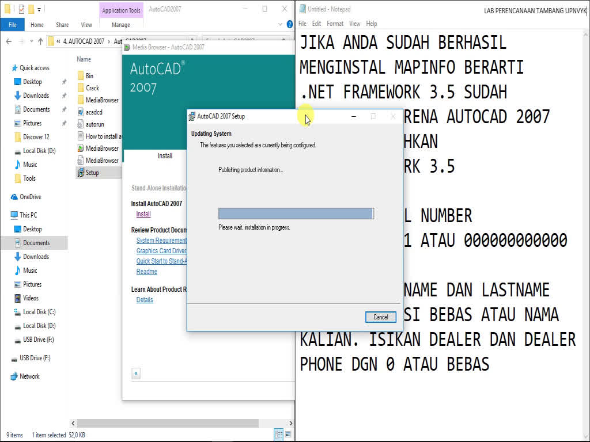Click the 4. AUTOCAD 2007 breadcrumb
Screen dimensions: 590x442
point(84,41)
